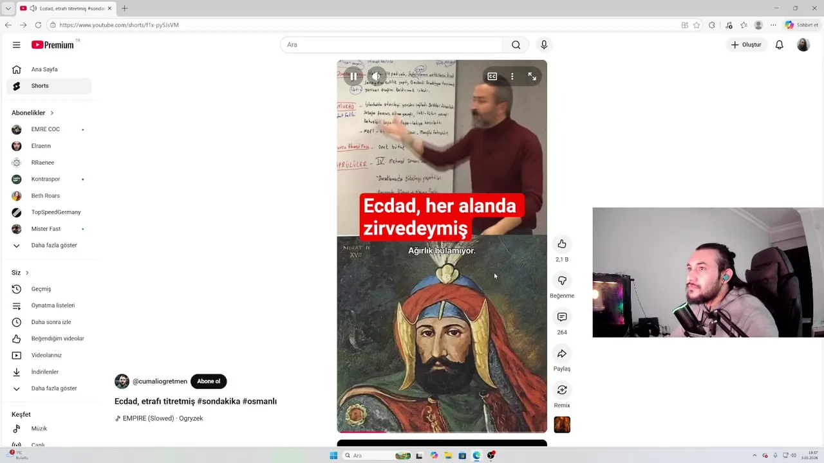
Task: Click the #osmanlı hashtag
Action: point(259,401)
